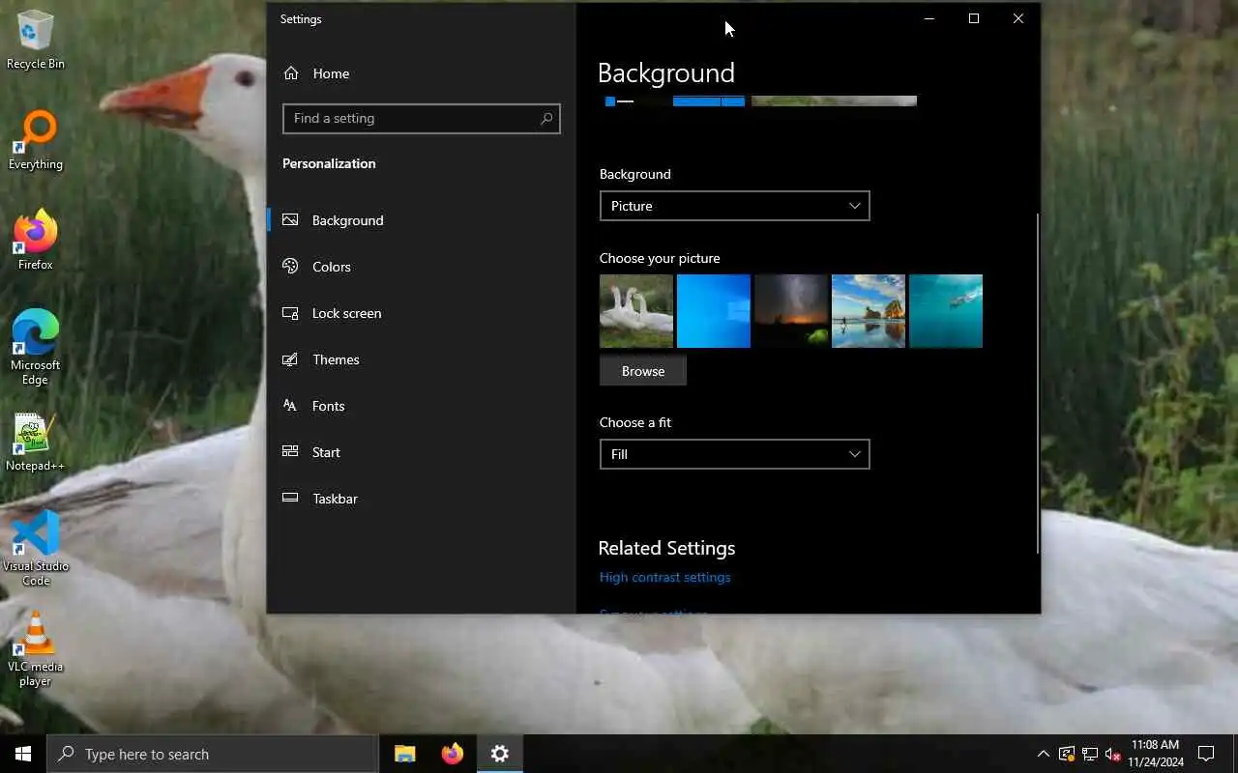Viewport: 1238px width, 773px height.
Task: Click the Settings window vertical scrollbar
Action: 1038,384
